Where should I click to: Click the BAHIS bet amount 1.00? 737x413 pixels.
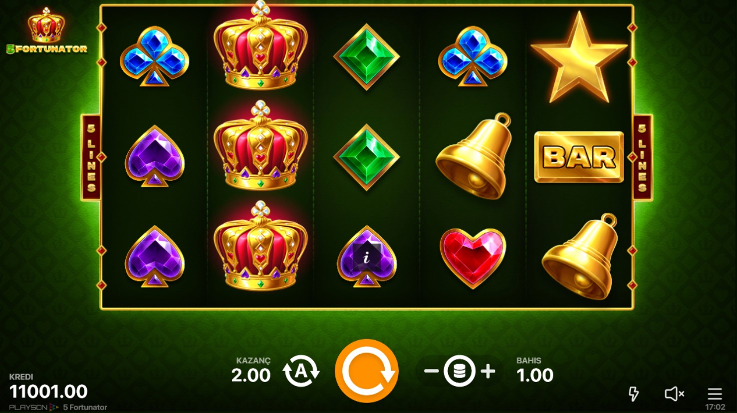[x=535, y=375]
